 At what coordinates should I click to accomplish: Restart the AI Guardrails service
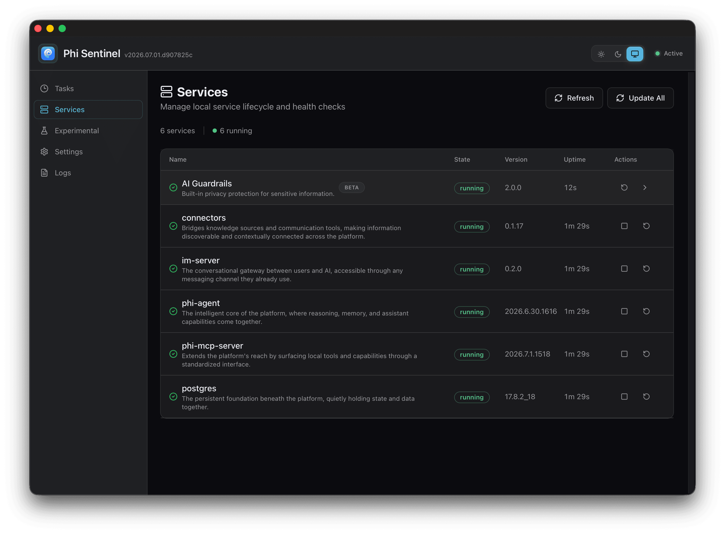click(x=624, y=187)
